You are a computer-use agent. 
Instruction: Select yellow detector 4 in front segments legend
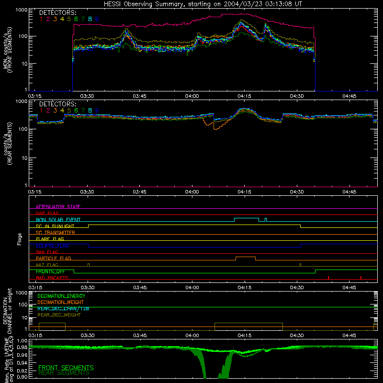tap(62, 19)
